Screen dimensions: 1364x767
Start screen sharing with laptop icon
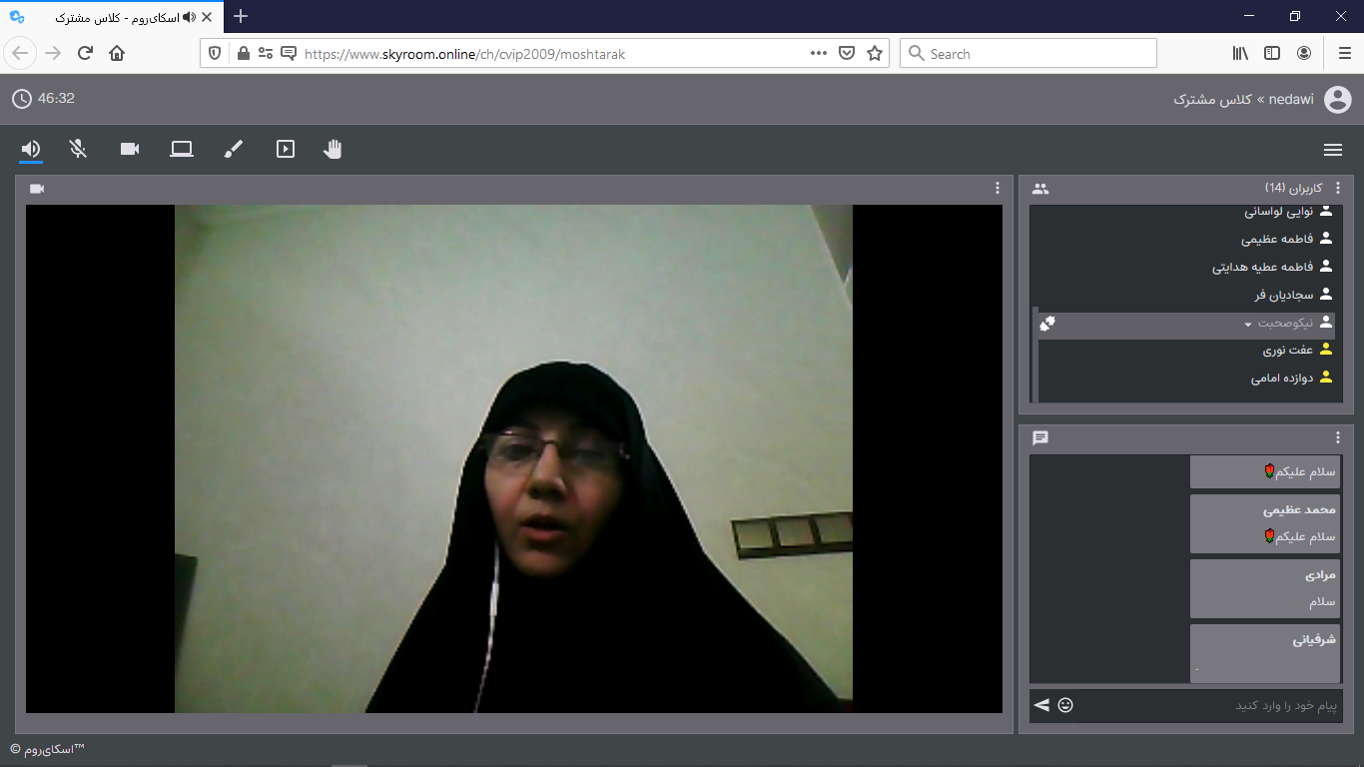point(182,149)
